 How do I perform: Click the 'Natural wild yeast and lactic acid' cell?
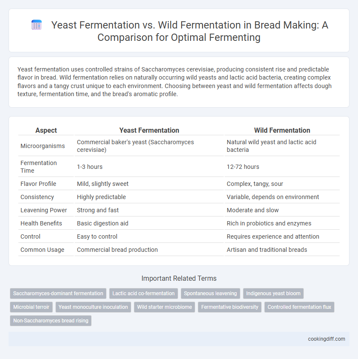tap(282, 146)
